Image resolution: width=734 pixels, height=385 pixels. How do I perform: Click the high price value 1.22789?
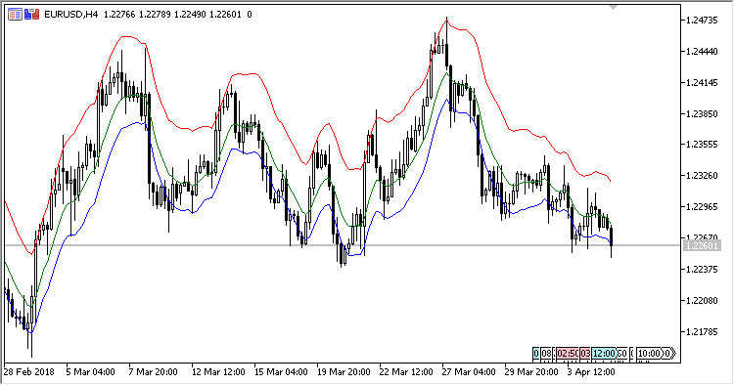pyautogui.click(x=155, y=15)
